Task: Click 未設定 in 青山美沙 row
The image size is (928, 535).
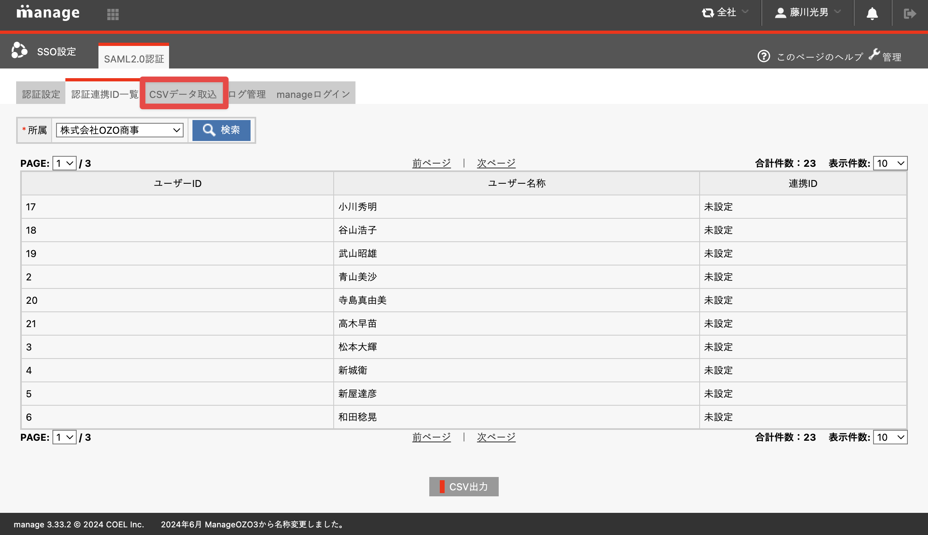Action: tap(718, 277)
